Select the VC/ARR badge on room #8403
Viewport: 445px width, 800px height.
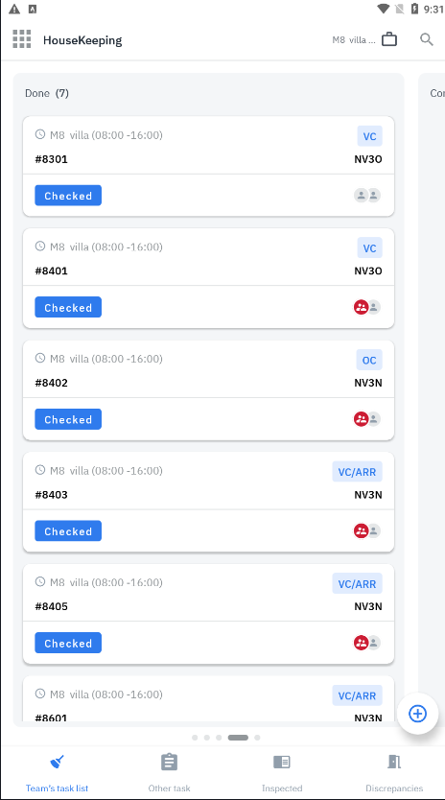[357, 472]
